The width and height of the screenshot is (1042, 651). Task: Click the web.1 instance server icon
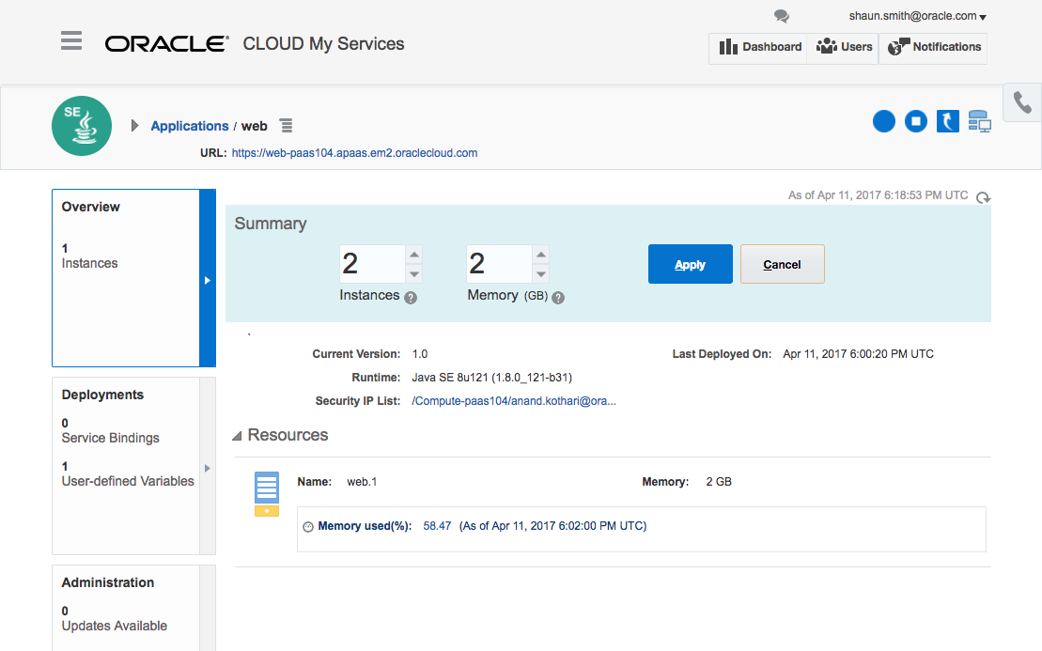pos(267,493)
